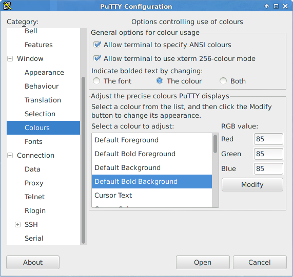This screenshot has height=277, width=293.
Task: Click Open to start session
Action: [203, 262]
